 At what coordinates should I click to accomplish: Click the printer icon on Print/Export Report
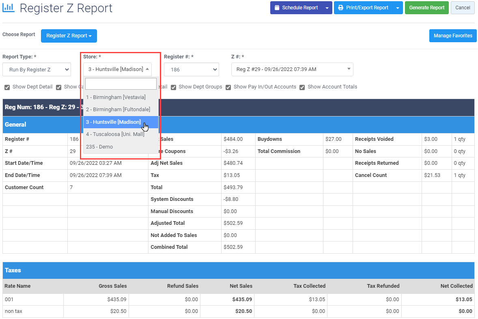340,8
